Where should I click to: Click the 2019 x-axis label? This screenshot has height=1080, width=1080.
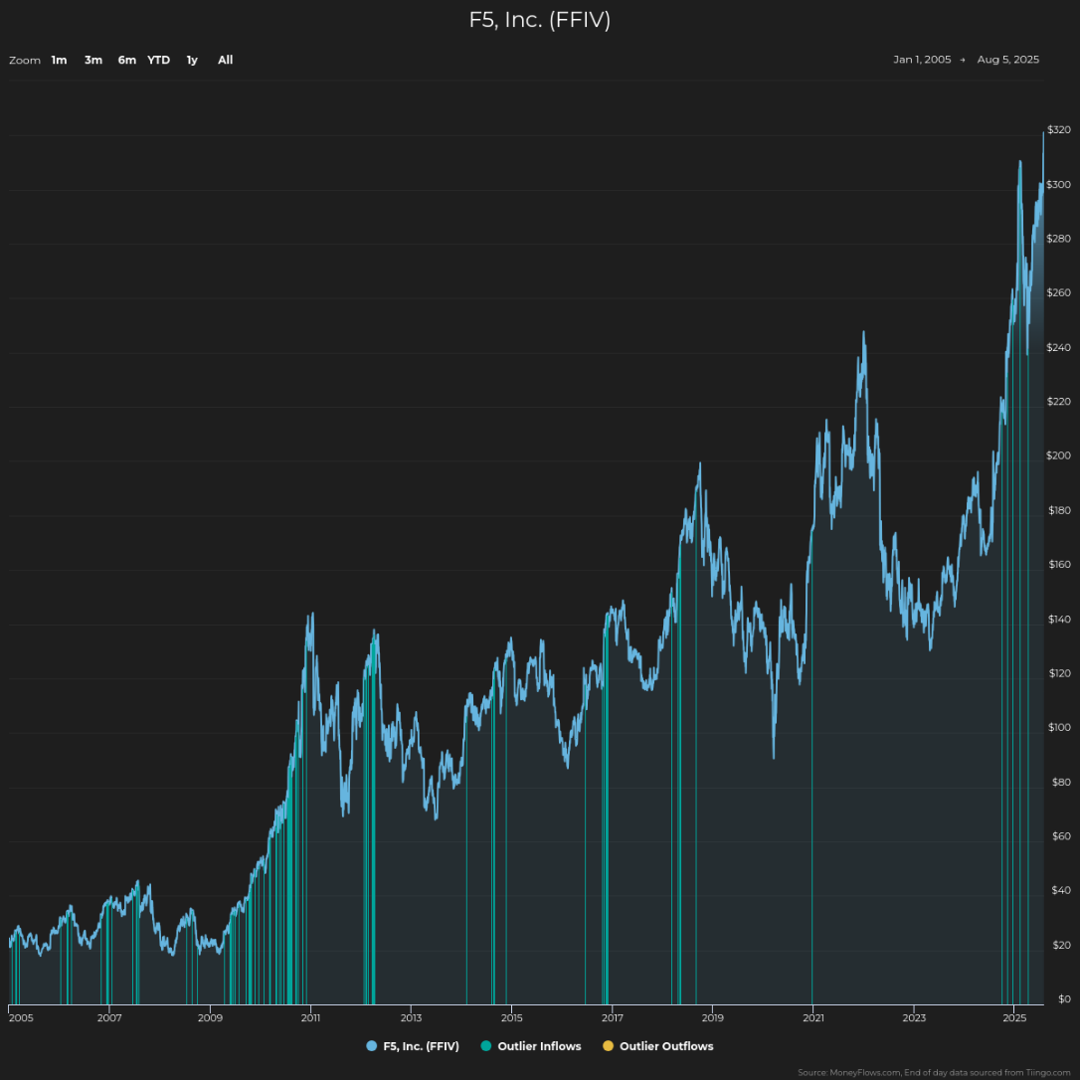tap(713, 1018)
